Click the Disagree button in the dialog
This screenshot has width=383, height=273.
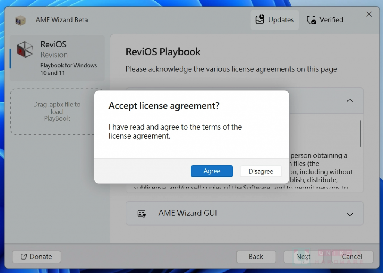click(261, 171)
